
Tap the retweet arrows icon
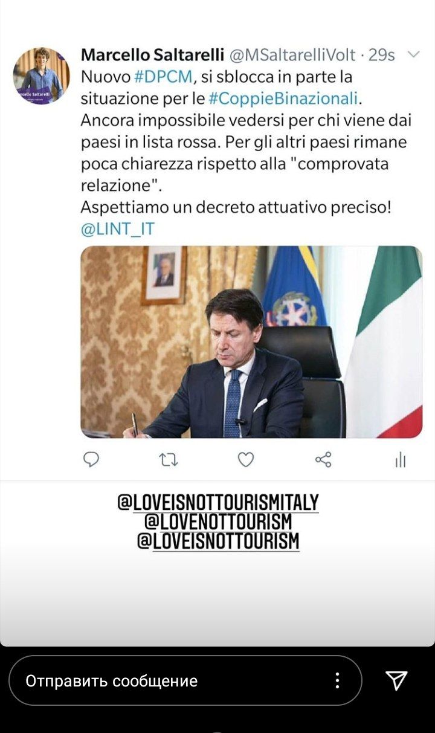point(169,460)
